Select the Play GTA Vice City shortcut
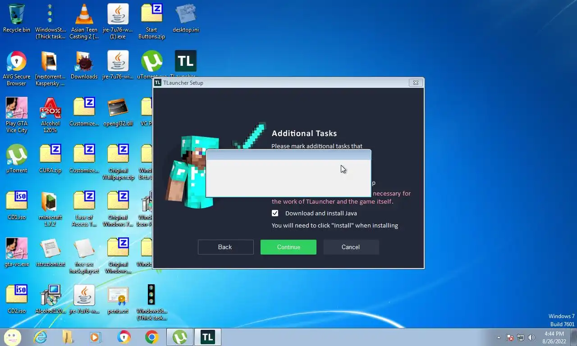The image size is (577, 346). click(x=17, y=115)
